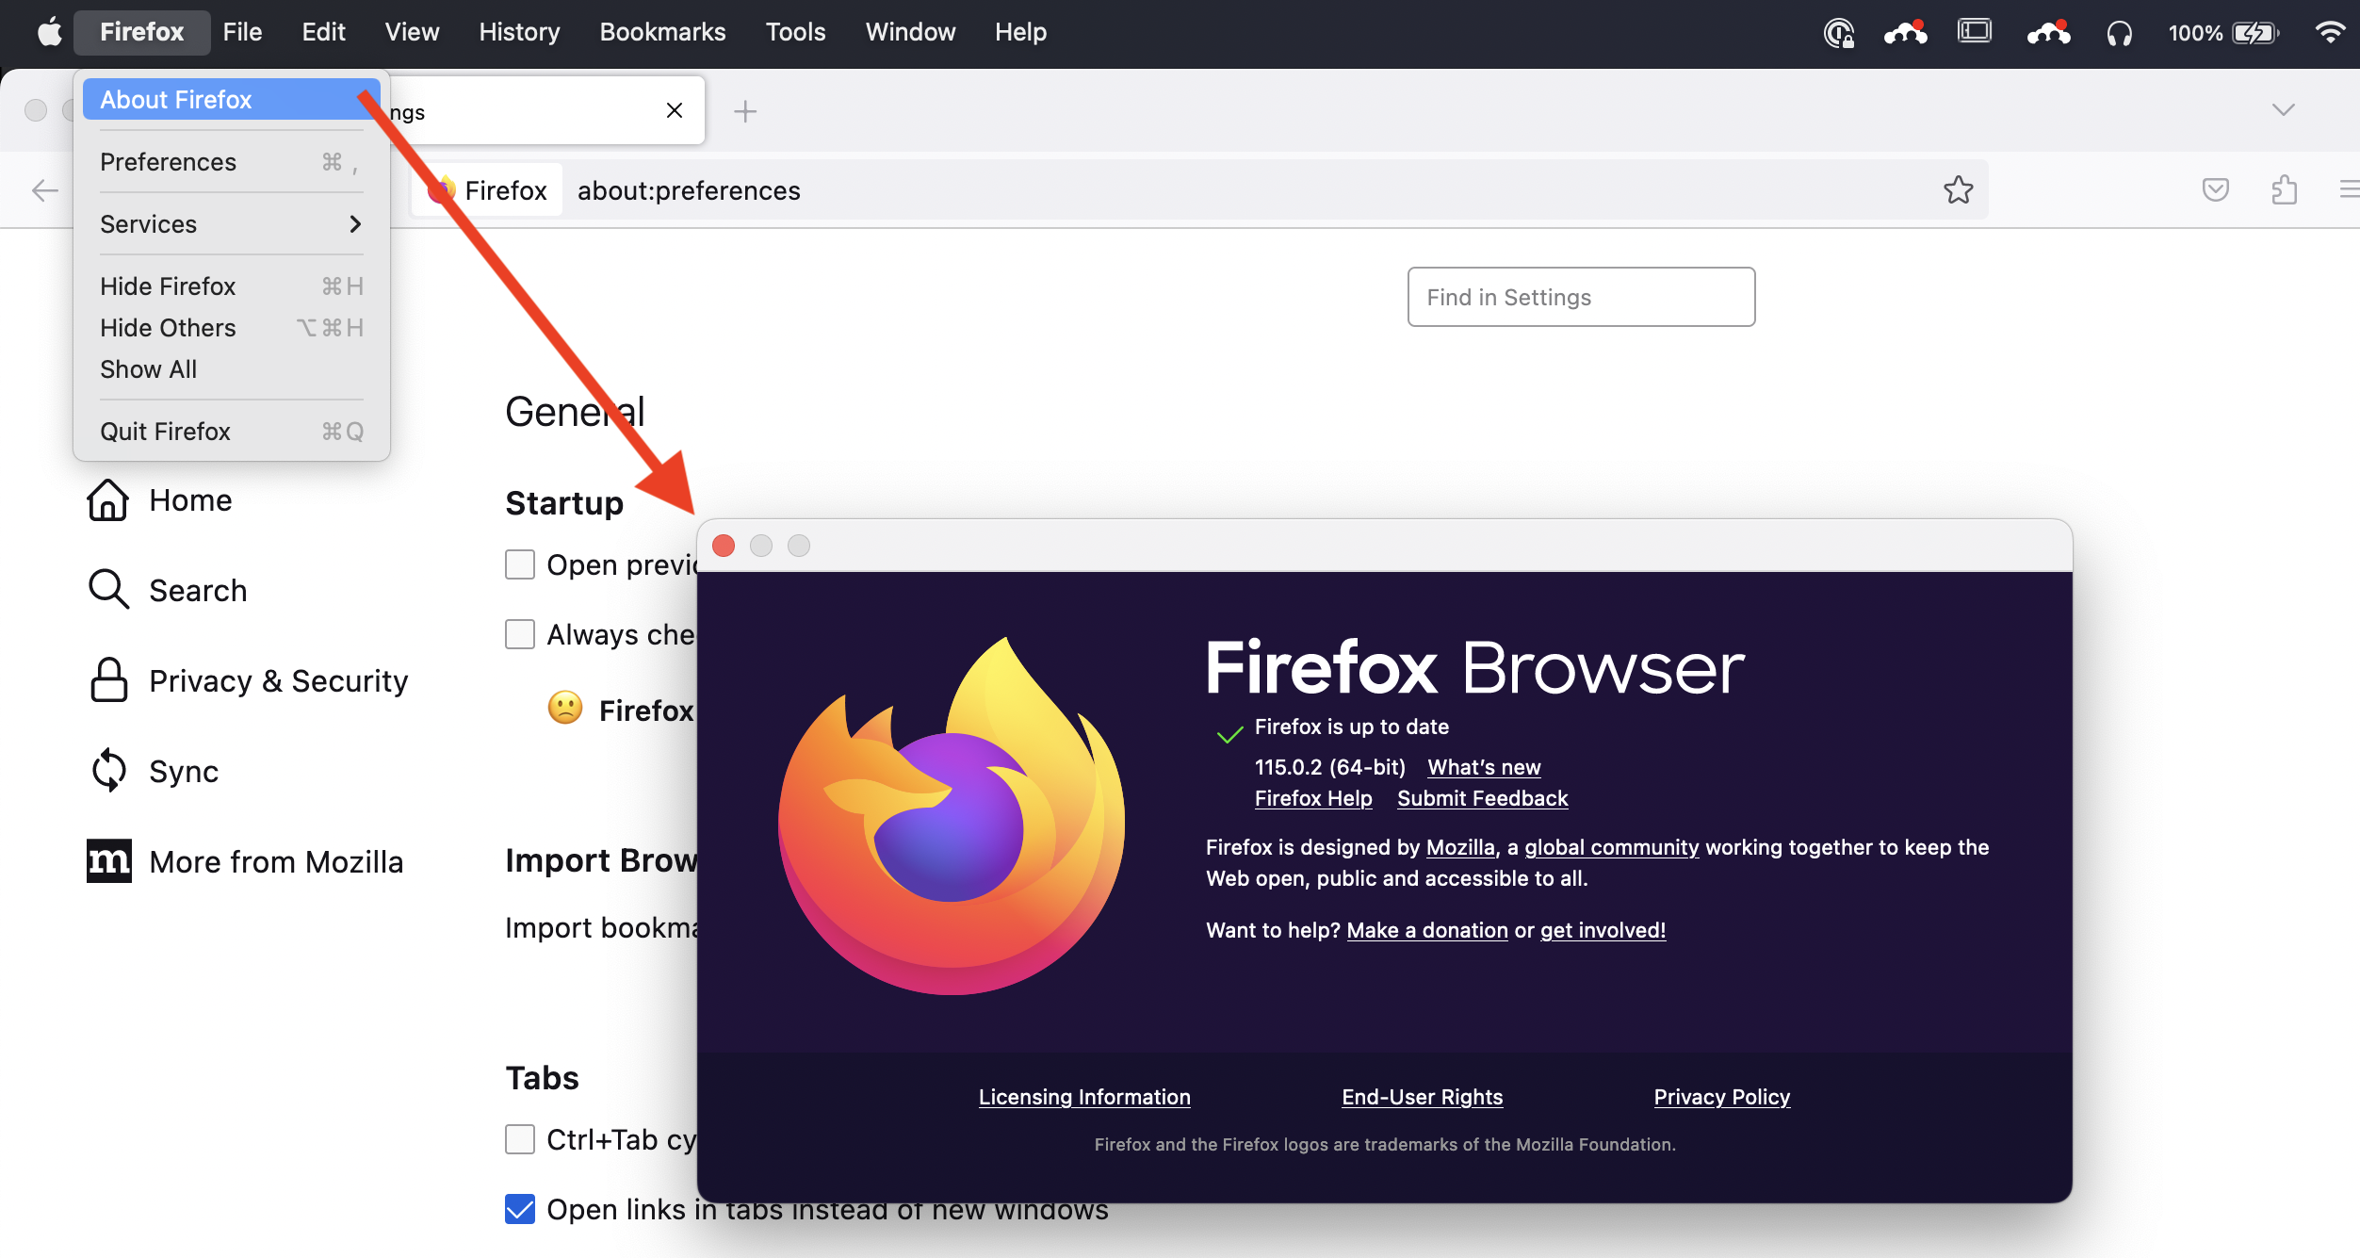Open the Search settings category
This screenshot has height=1258, width=2360.
(x=197, y=591)
